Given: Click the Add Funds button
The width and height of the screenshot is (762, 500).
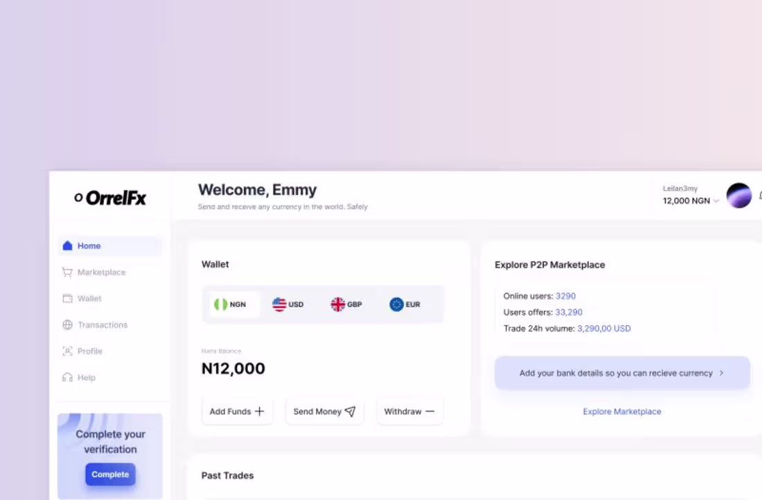Looking at the screenshot, I should click(237, 411).
